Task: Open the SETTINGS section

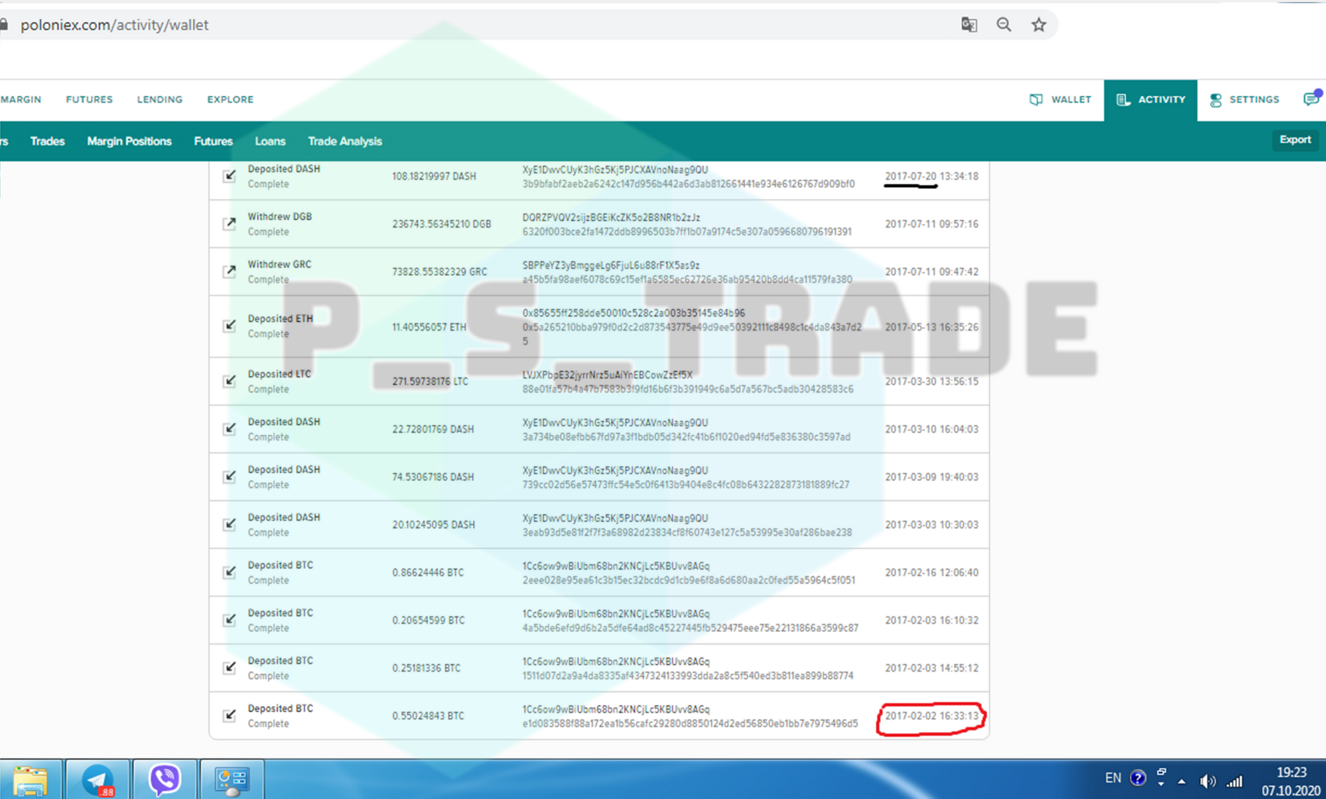Action: tap(1244, 99)
